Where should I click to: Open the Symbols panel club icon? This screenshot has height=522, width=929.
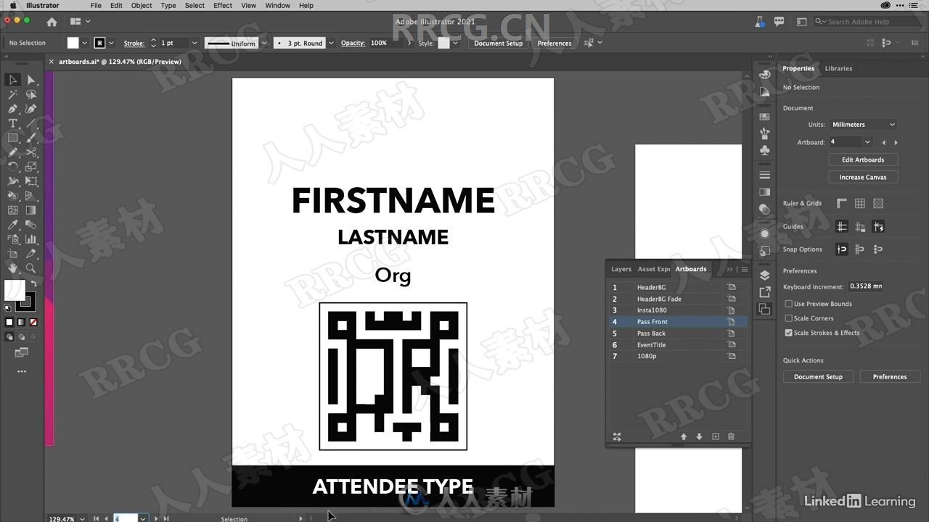click(764, 150)
